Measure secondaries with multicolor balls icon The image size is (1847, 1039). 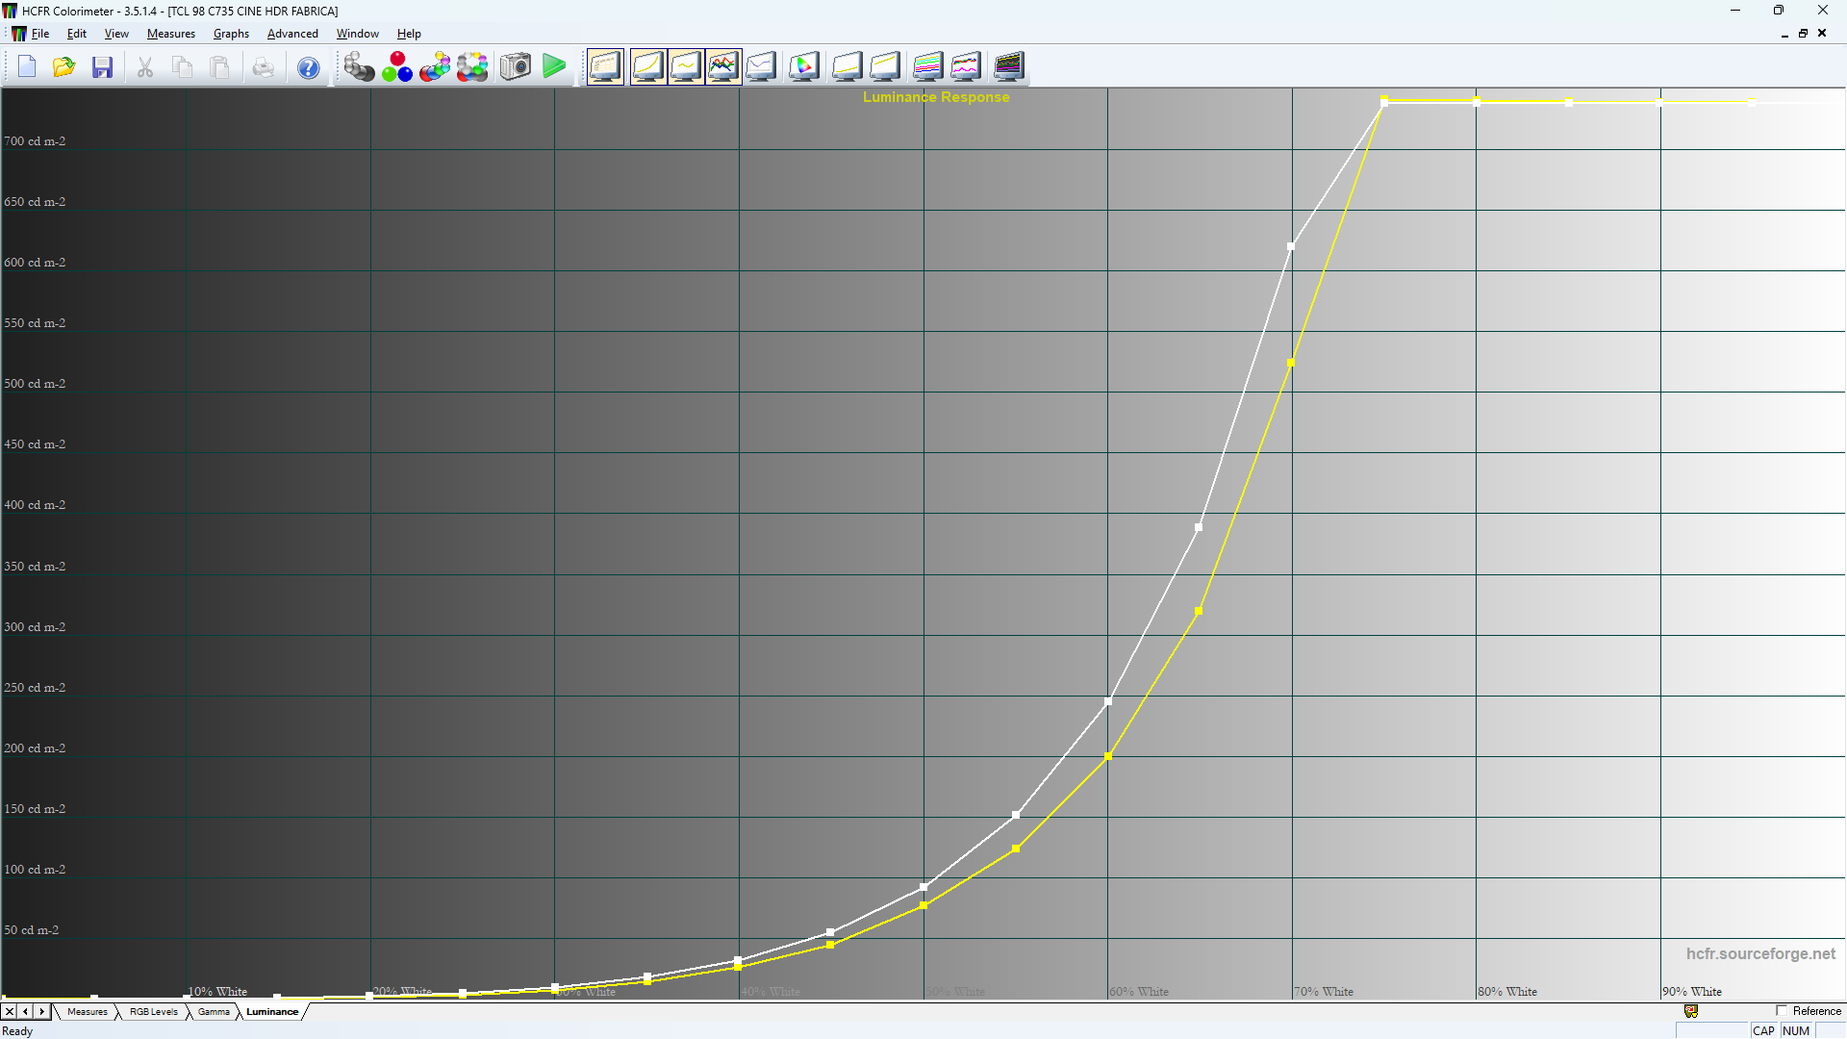click(435, 67)
